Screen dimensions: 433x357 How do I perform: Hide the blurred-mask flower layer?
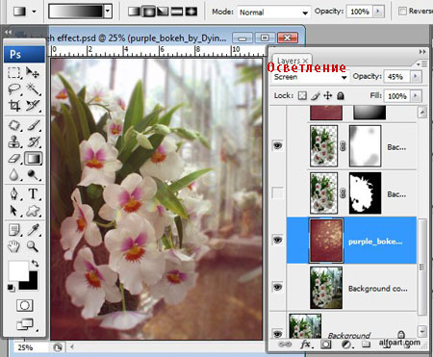click(x=277, y=145)
